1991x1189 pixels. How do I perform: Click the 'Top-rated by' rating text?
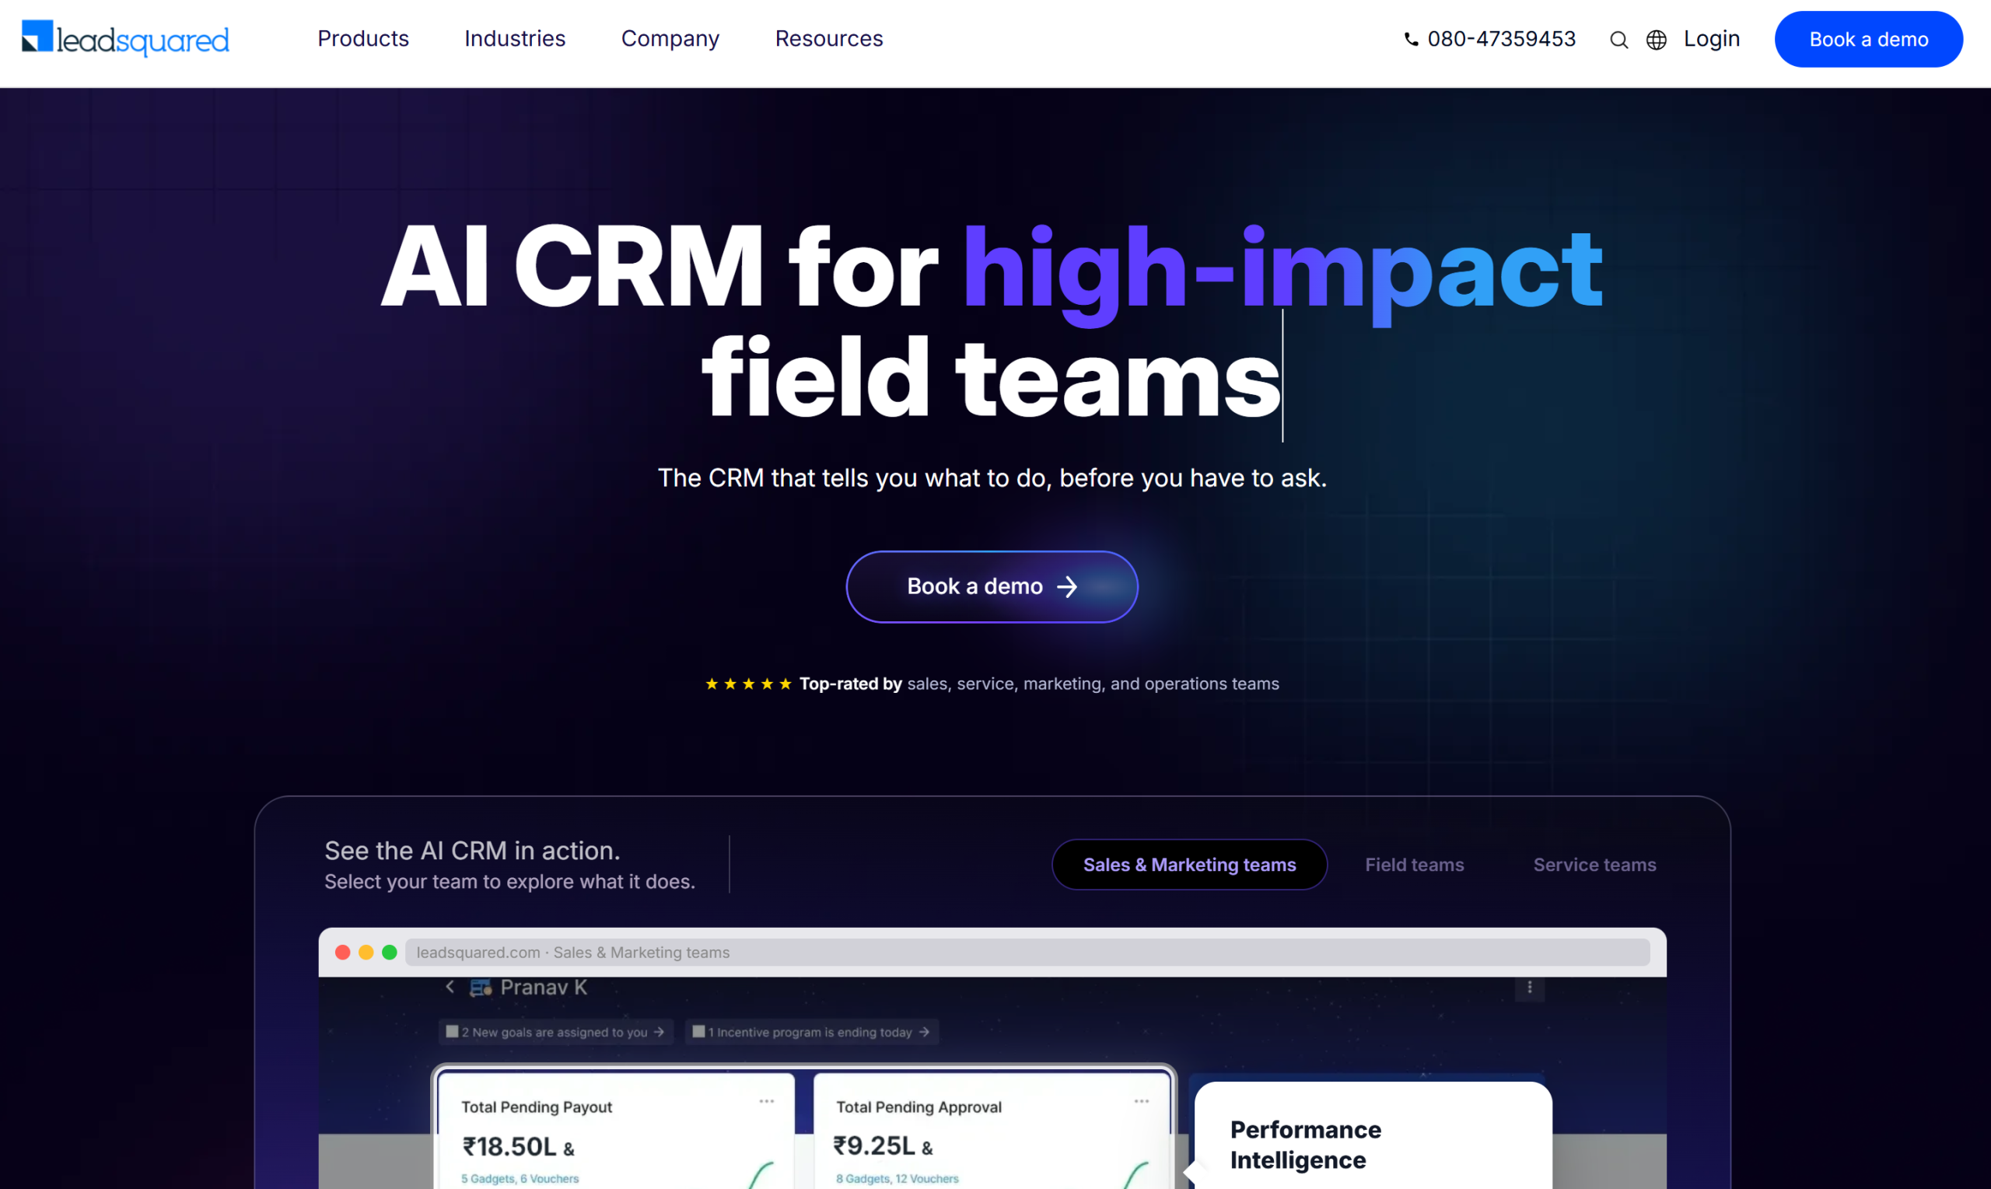[851, 684]
